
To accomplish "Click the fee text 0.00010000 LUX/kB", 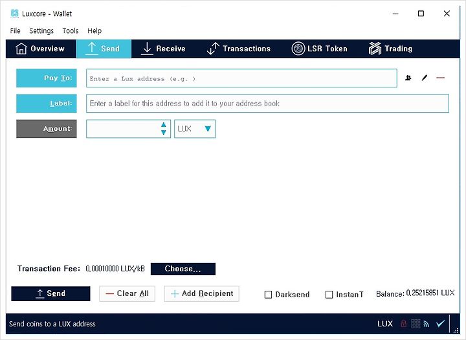I will click(x=115, y=269).
